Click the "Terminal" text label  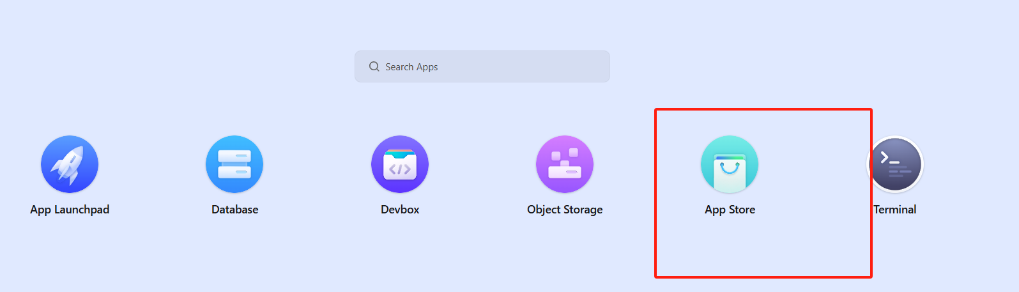pyautogui.click(x=895, y=210)
